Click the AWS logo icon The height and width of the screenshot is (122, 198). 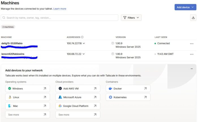point(60,88)
